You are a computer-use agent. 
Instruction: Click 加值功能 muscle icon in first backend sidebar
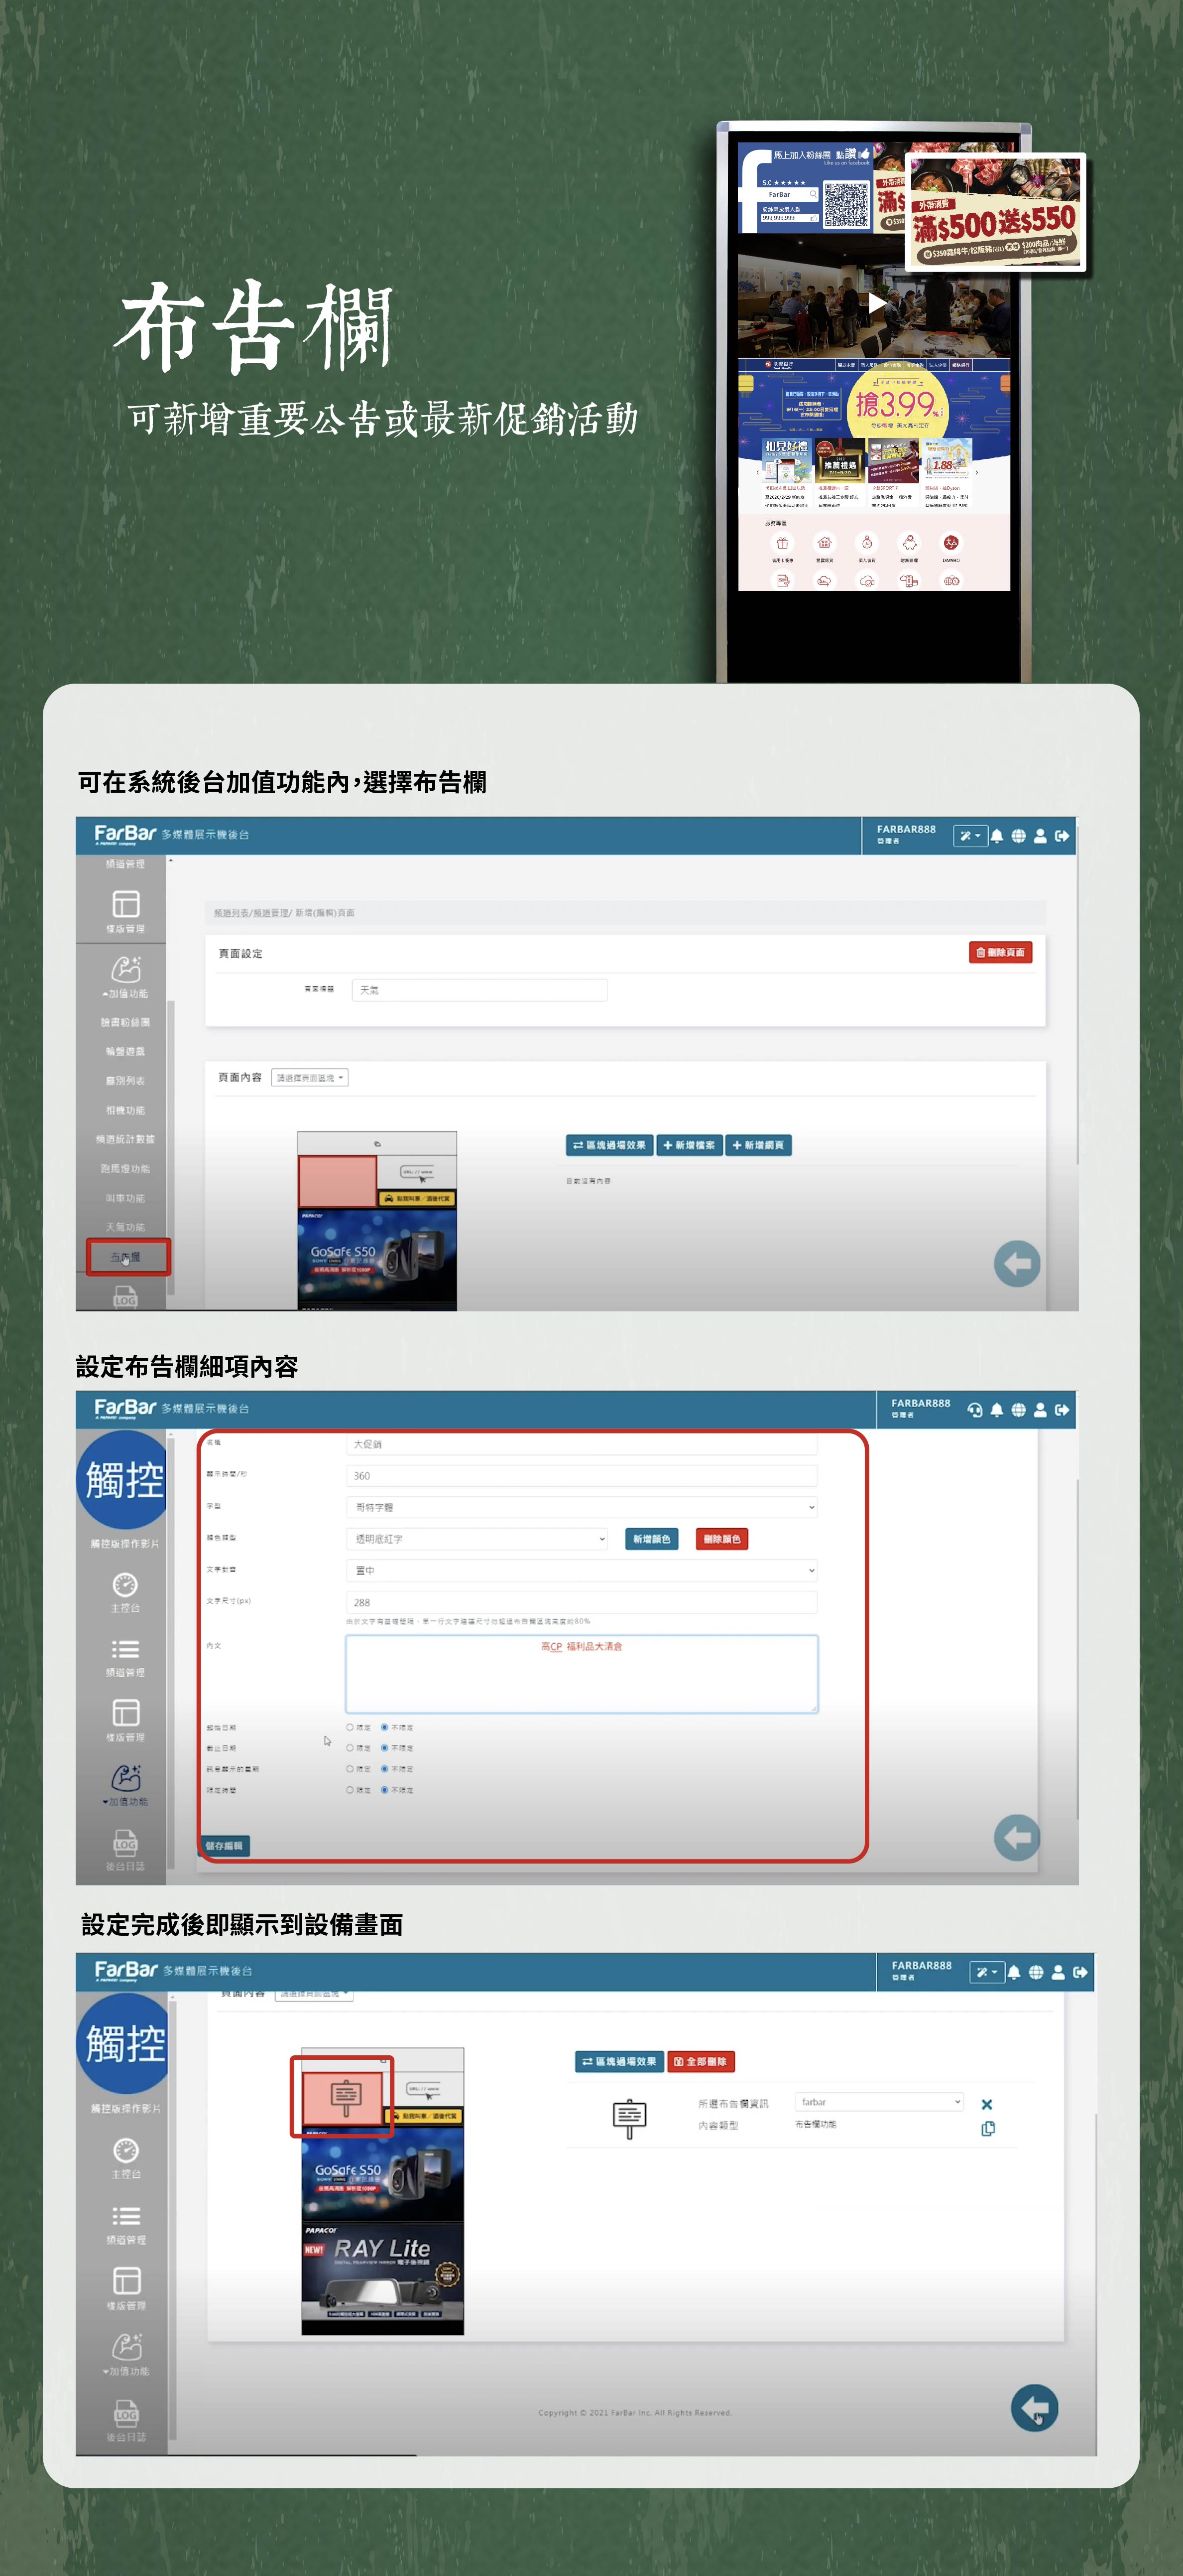click(x=126, y=969)
